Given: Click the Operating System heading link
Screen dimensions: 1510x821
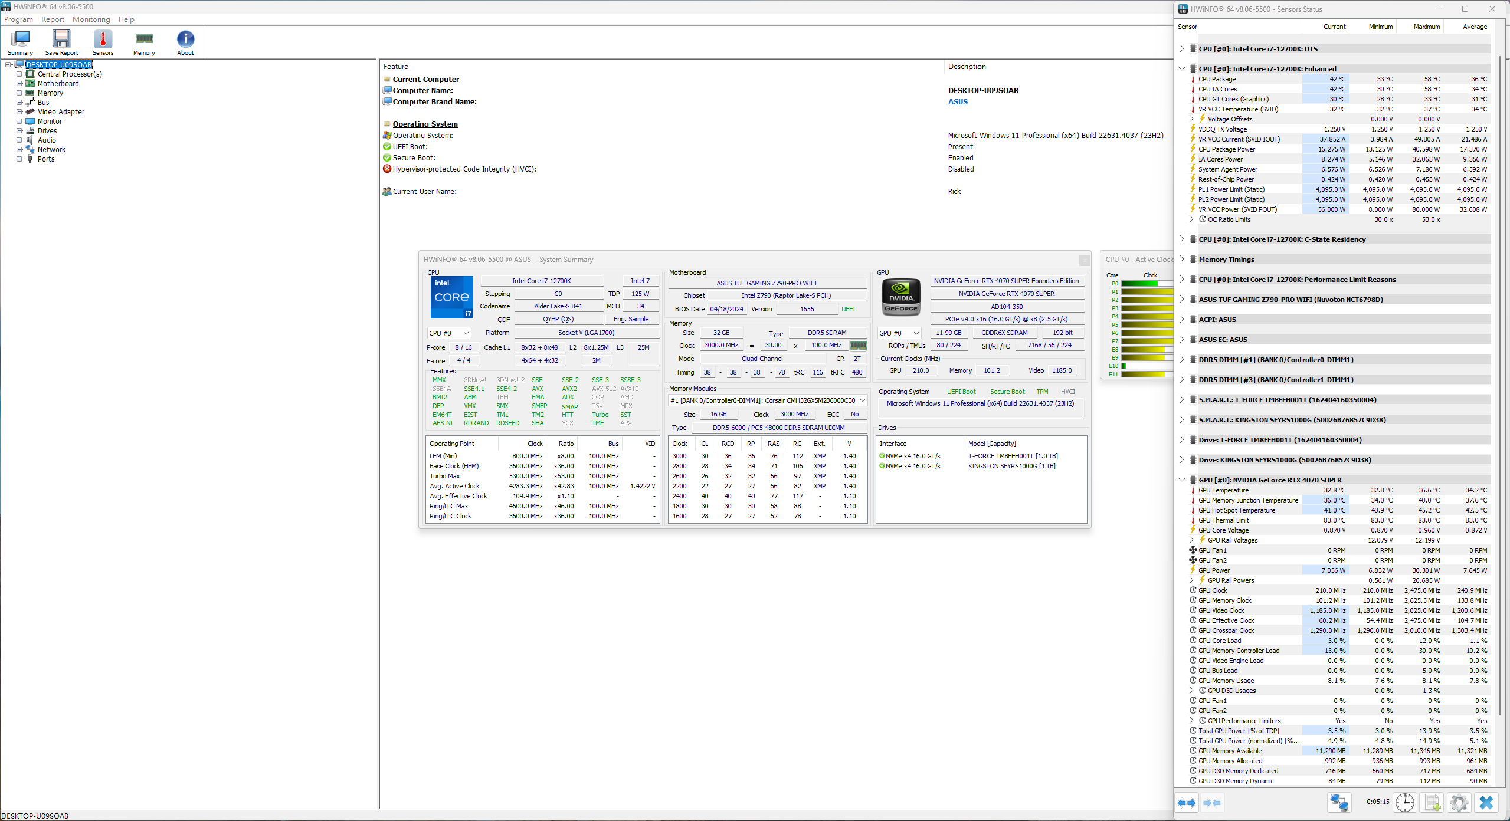Looking at the screenshot, I should (x=425, y=124).
